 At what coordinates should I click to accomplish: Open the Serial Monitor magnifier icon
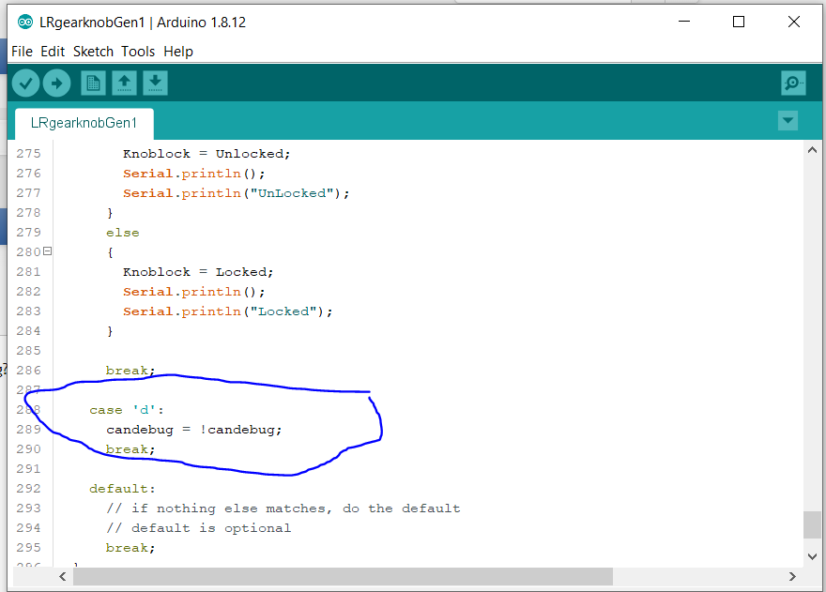[x=793, y=83]
